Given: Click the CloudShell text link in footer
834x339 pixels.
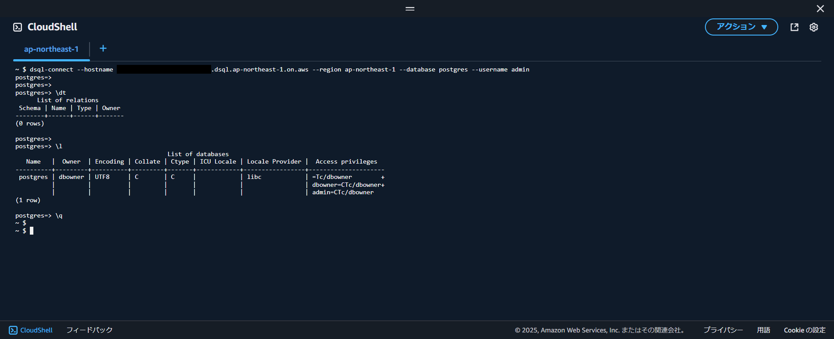Looking at the screenshot, I should pyautogui.click(x=36, y=330).
